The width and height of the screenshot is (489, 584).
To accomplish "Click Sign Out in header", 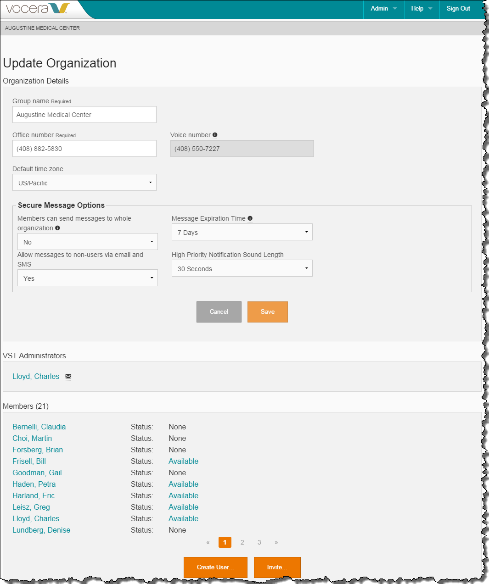I will [458, 9].
